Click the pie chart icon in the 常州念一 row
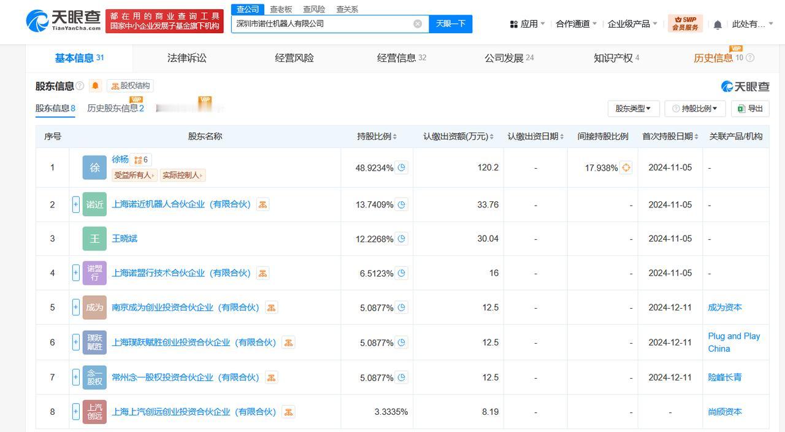Viewport: 785px width, 432px height. coord(402,377)
